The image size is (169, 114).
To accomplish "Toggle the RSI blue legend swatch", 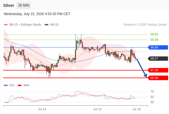I will point(6,85).
